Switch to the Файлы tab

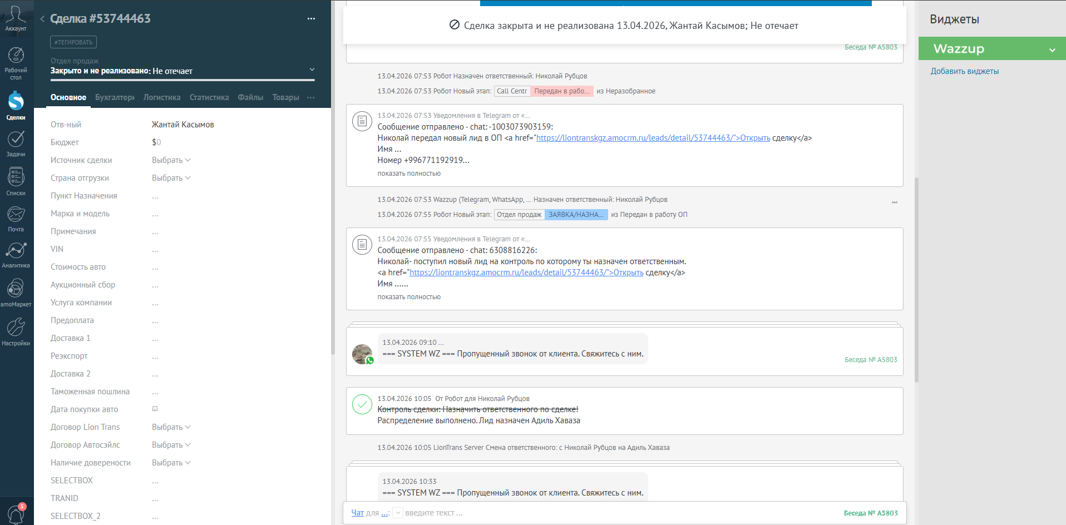point(250,97)
